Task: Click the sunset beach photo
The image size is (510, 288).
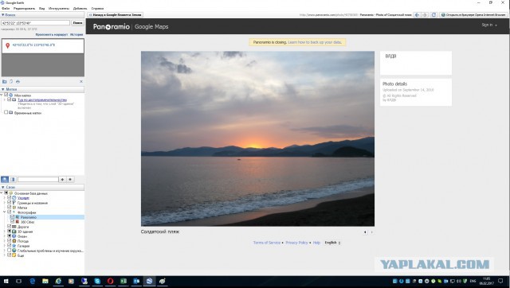Action: (x=257, y=138)
